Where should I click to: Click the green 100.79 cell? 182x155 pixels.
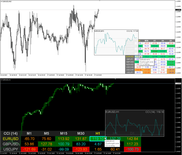pyautogui.click(x=63, y=144)
